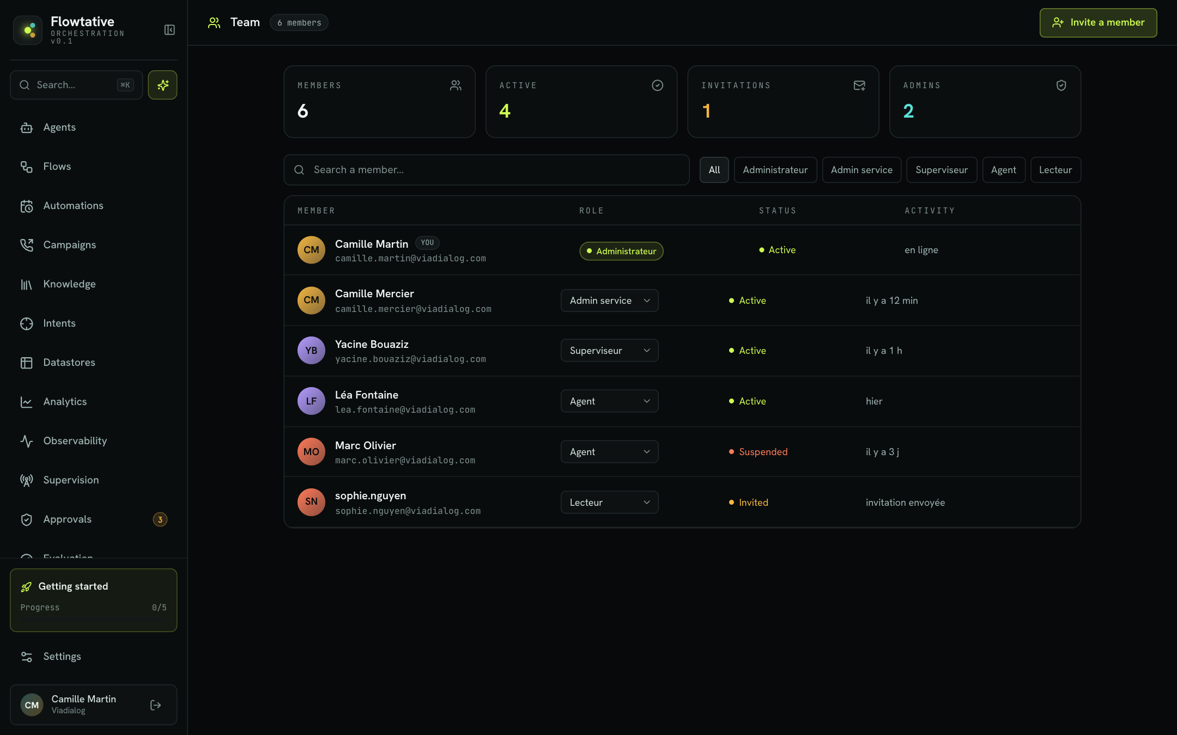
Task: Click the 'il y a 12 min' activity
Action: tap(891, 301)
